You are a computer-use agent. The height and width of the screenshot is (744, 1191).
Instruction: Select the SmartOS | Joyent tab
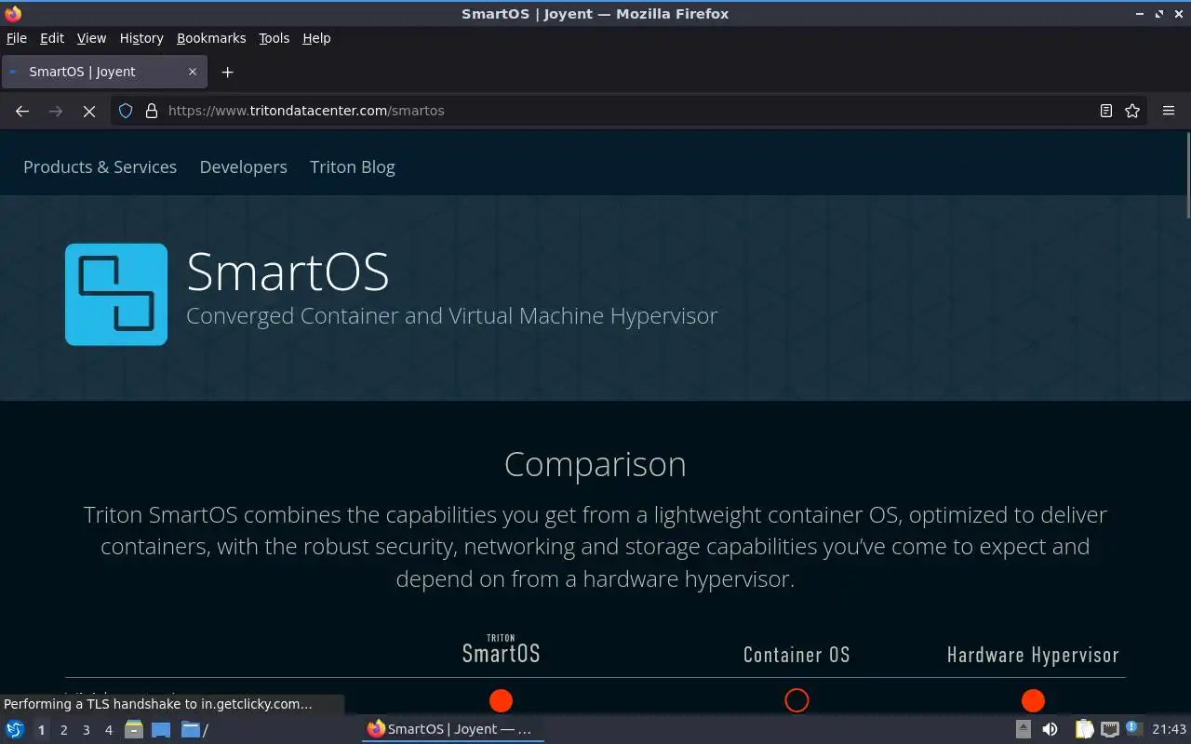point(102,72)
